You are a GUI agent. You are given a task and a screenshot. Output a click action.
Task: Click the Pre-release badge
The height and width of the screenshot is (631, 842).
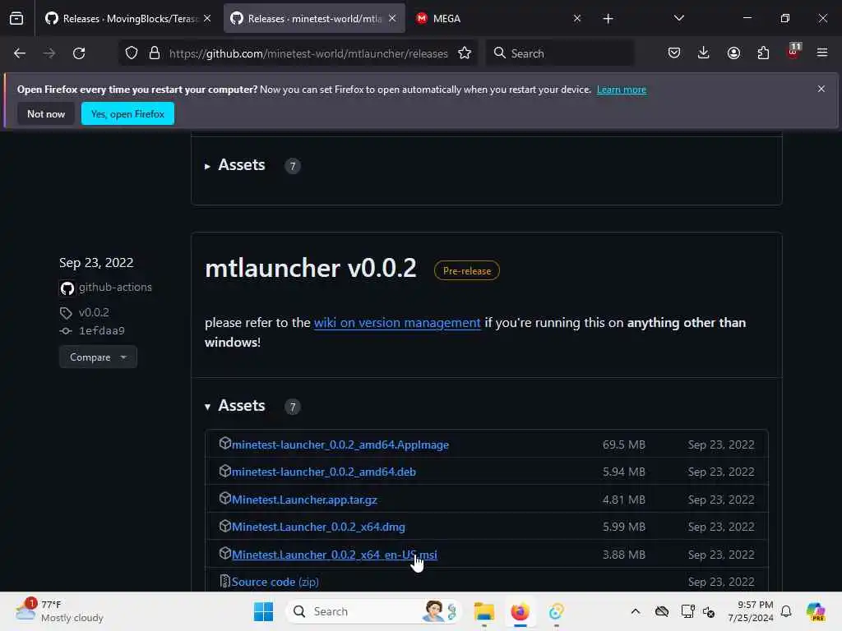(467, 270)
